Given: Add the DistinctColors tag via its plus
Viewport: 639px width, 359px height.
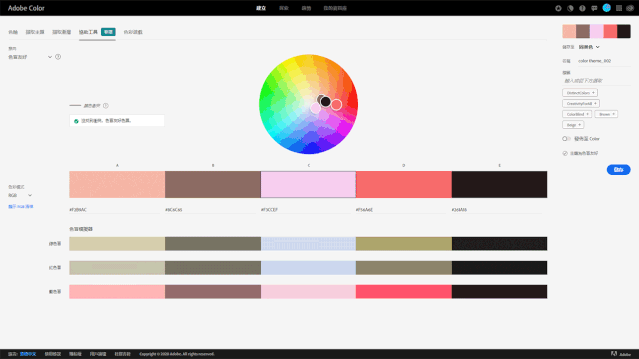Looking at the screenshot, I should (x=593, y=93).
